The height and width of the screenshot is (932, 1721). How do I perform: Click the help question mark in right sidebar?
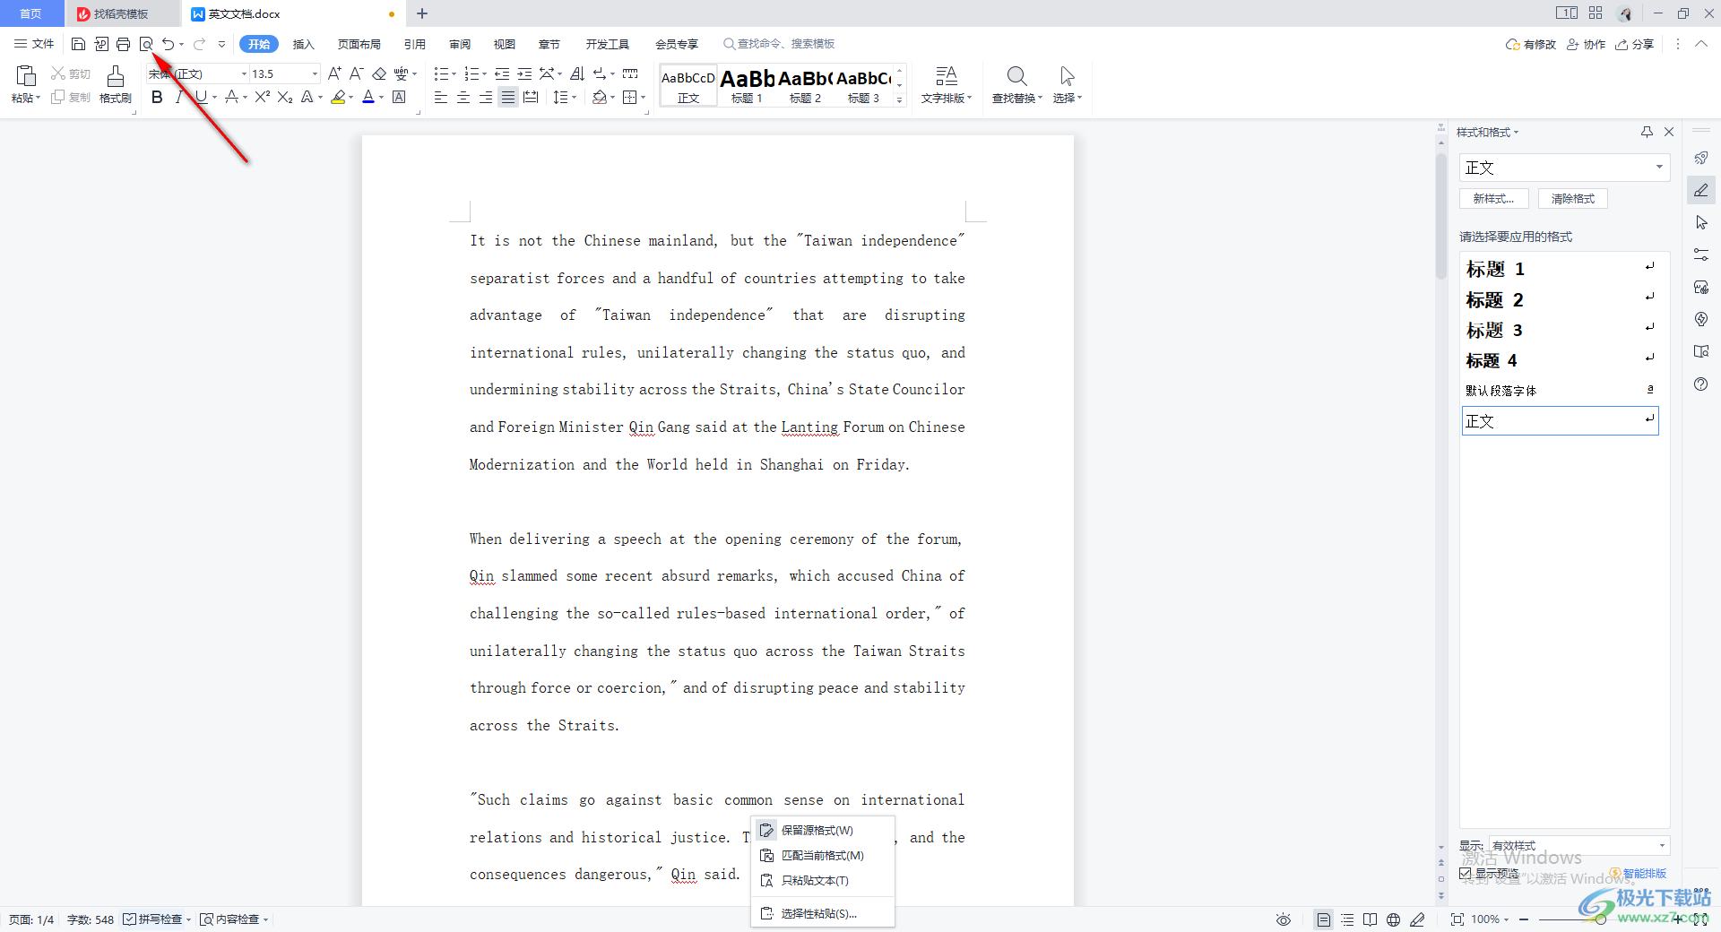[1701, 384]
